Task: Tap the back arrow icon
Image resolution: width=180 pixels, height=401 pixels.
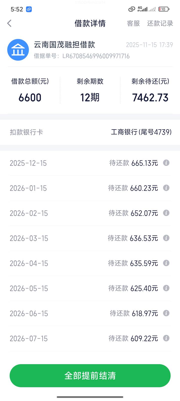Action: pyautogui.click(x=9, y=23)
